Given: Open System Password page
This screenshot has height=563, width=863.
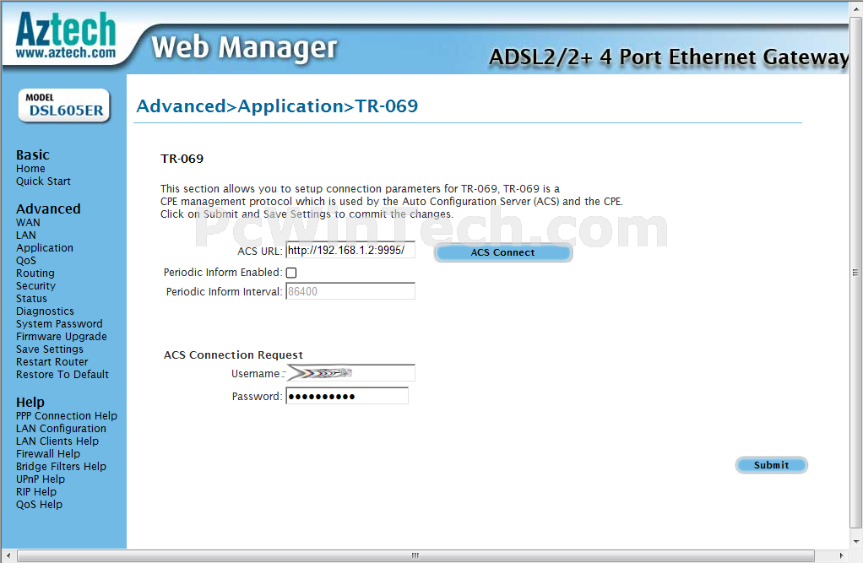Looking at the screenshot, I should pos(59,323).
